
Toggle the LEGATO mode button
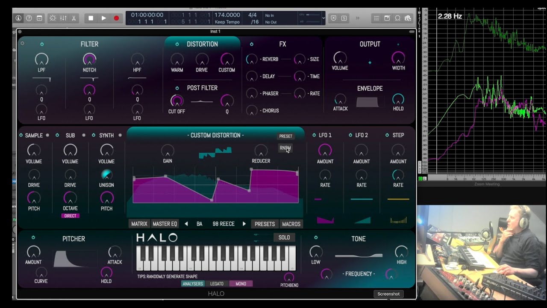pos(217,284)
